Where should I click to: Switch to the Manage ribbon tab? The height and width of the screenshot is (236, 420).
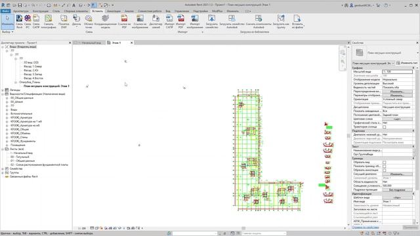click(x=182, y=11)
